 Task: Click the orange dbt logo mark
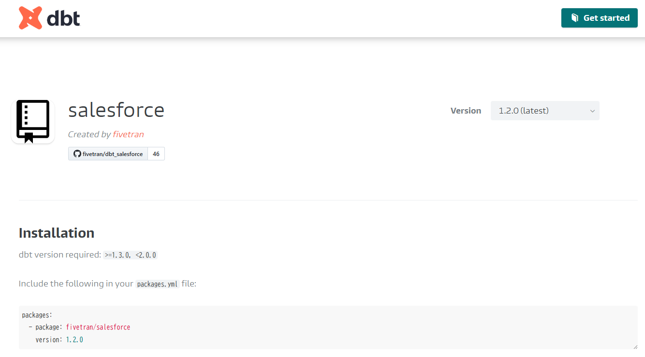coord(31,18)
